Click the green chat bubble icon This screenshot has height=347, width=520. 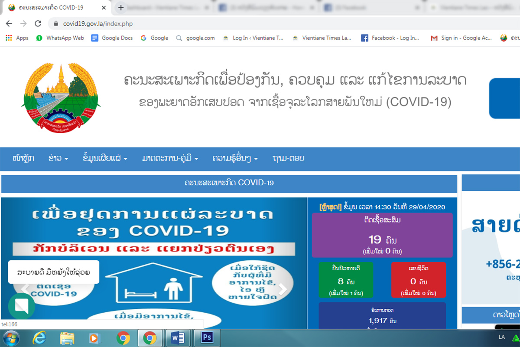[21, 306]
